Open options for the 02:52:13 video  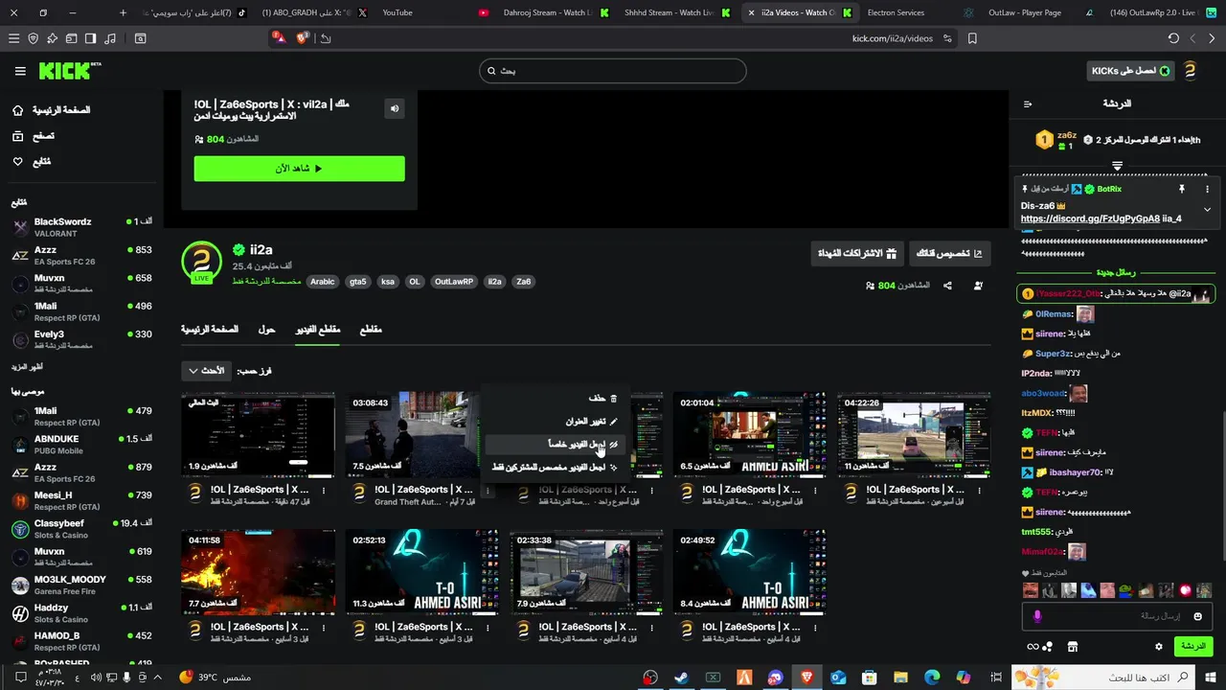click(488, 627)
